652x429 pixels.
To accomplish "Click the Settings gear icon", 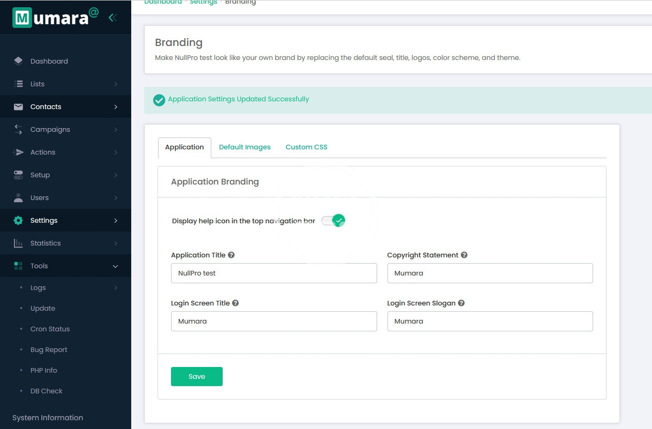I will 19,220.
